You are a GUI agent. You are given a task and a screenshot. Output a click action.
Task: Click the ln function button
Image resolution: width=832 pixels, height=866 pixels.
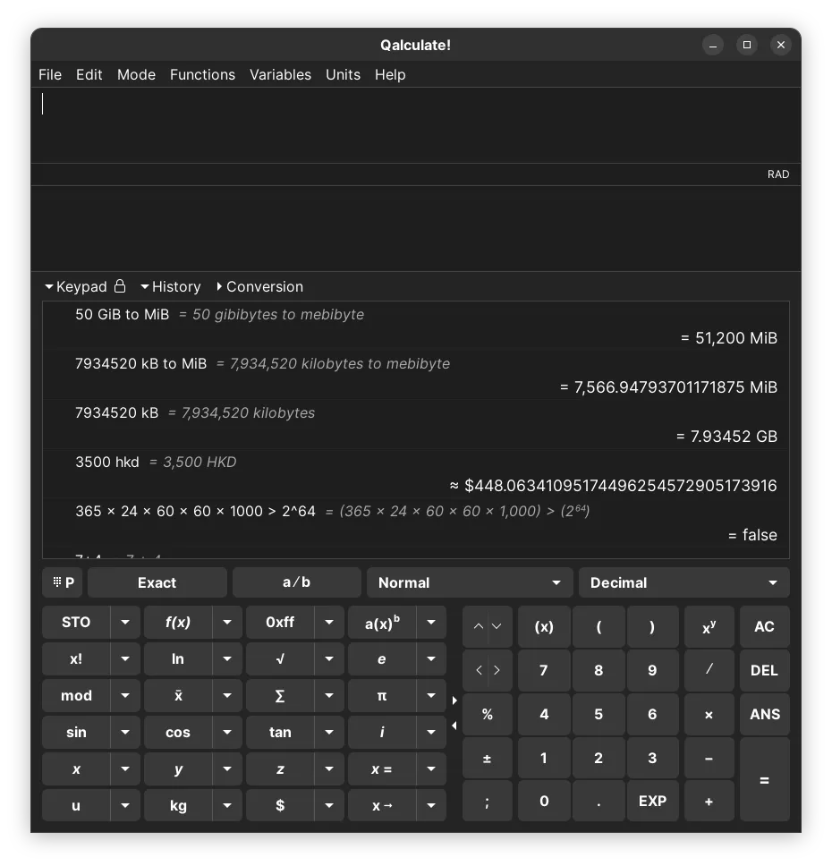click(x=178, y=658)
